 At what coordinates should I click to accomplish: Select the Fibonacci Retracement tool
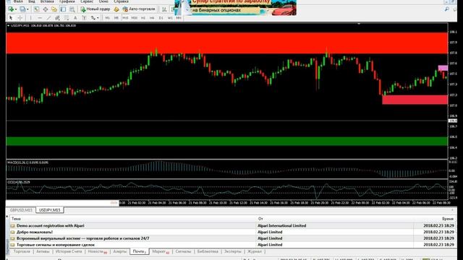pyautogui.click(x=67, y=18)
